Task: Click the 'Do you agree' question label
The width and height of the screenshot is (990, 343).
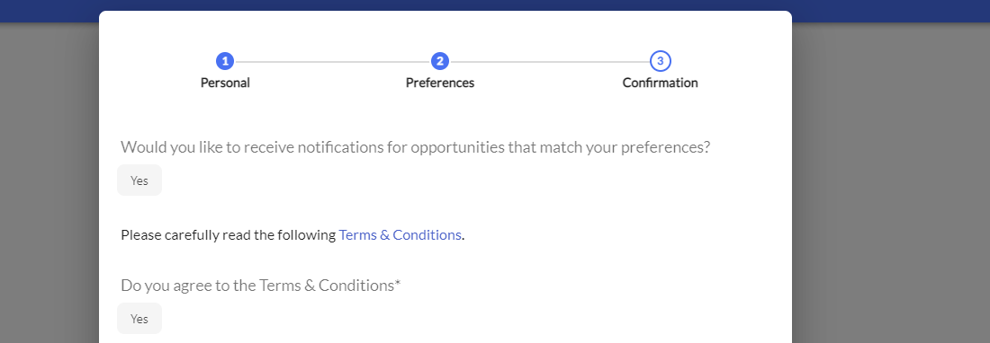Action: point(261,286)
